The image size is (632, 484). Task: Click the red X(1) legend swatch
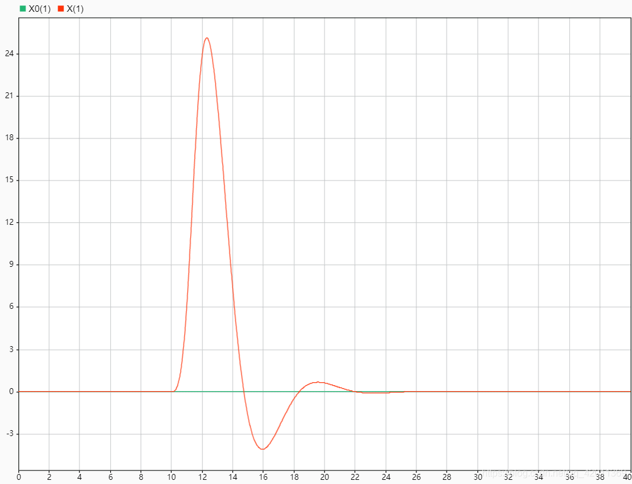[x=61, y=9]
